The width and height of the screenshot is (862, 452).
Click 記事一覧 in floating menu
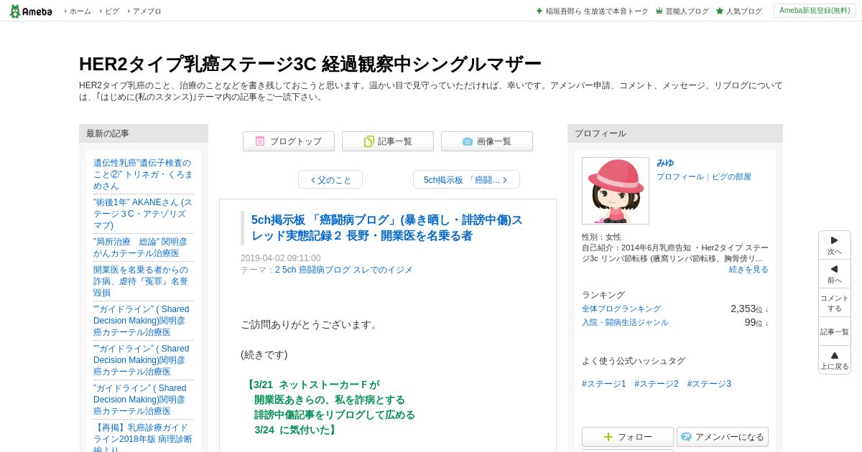(x=834, y=331)
